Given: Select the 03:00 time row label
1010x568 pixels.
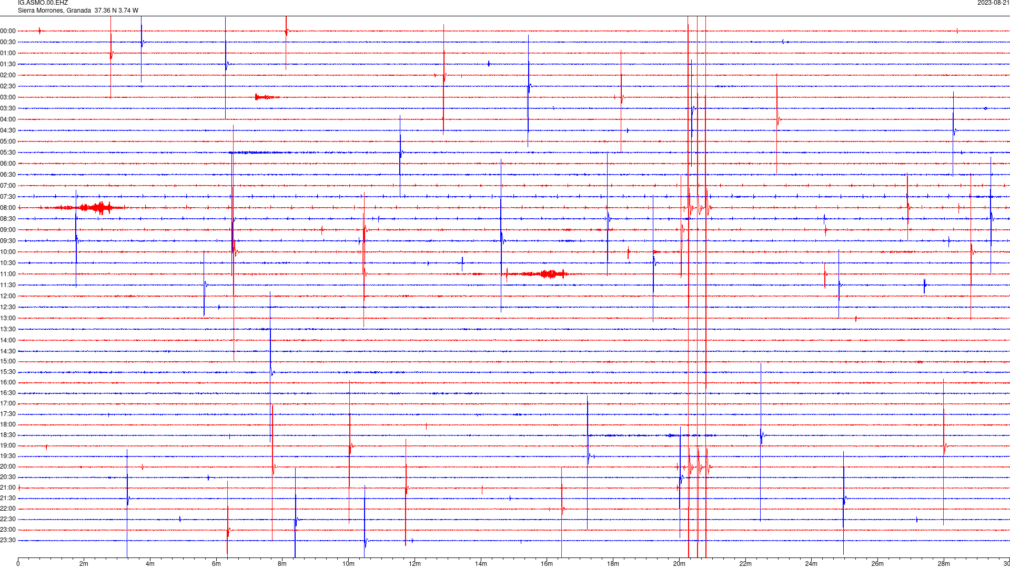Looking at the screenshot, I should (x=8, y=97).
